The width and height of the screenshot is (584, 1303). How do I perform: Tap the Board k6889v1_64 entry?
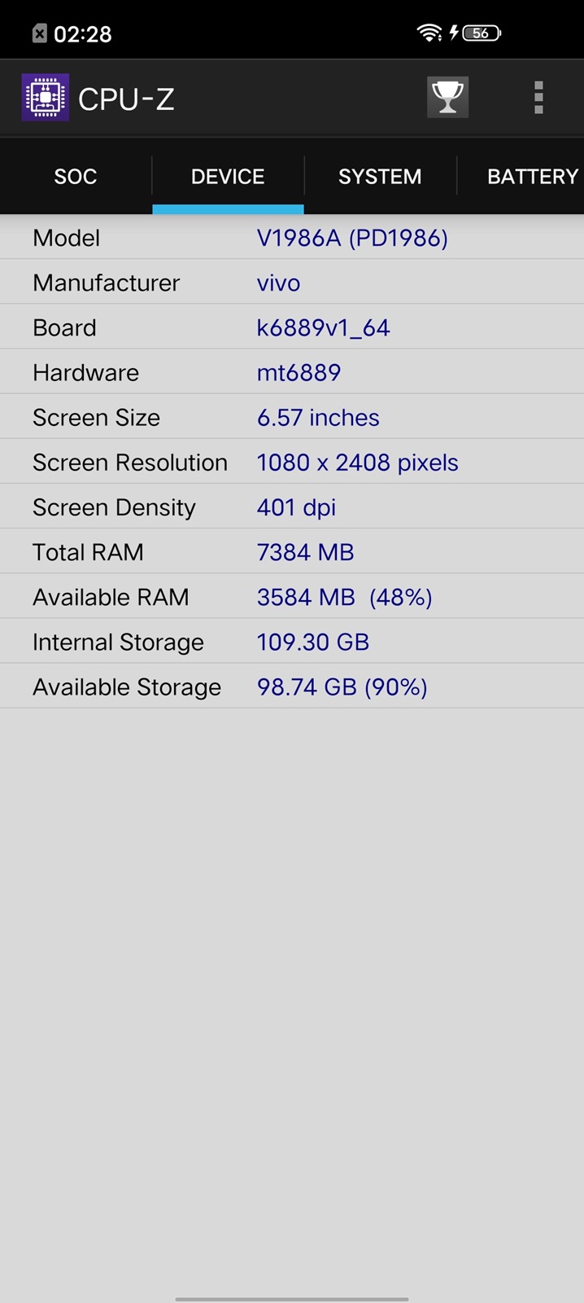tap(323, 327)
